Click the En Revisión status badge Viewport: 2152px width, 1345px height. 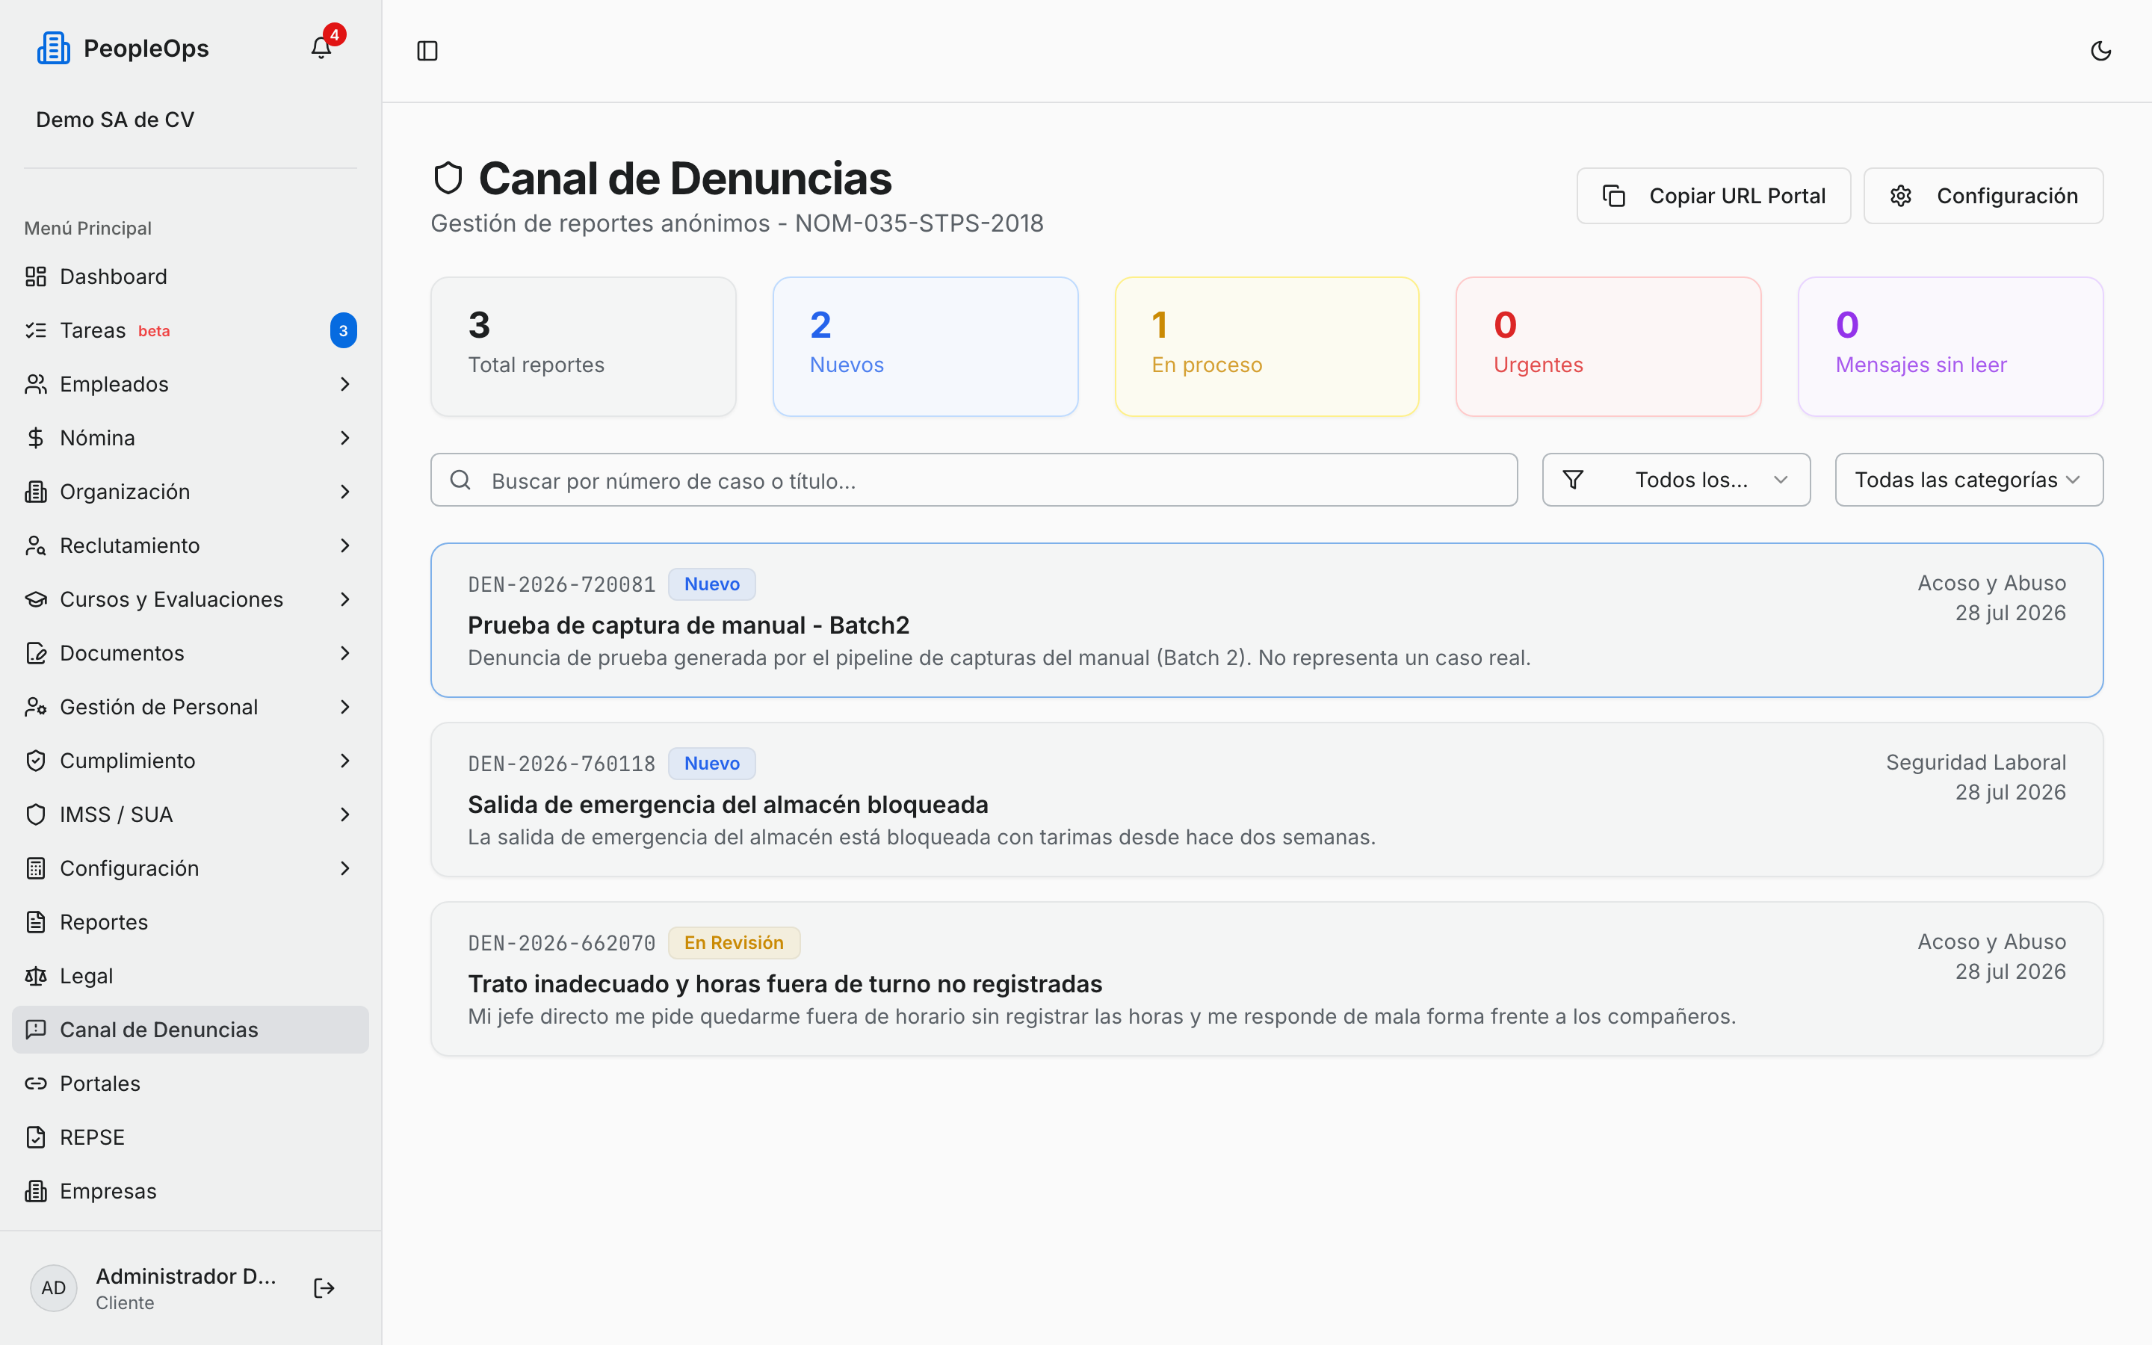coord(734,943)
